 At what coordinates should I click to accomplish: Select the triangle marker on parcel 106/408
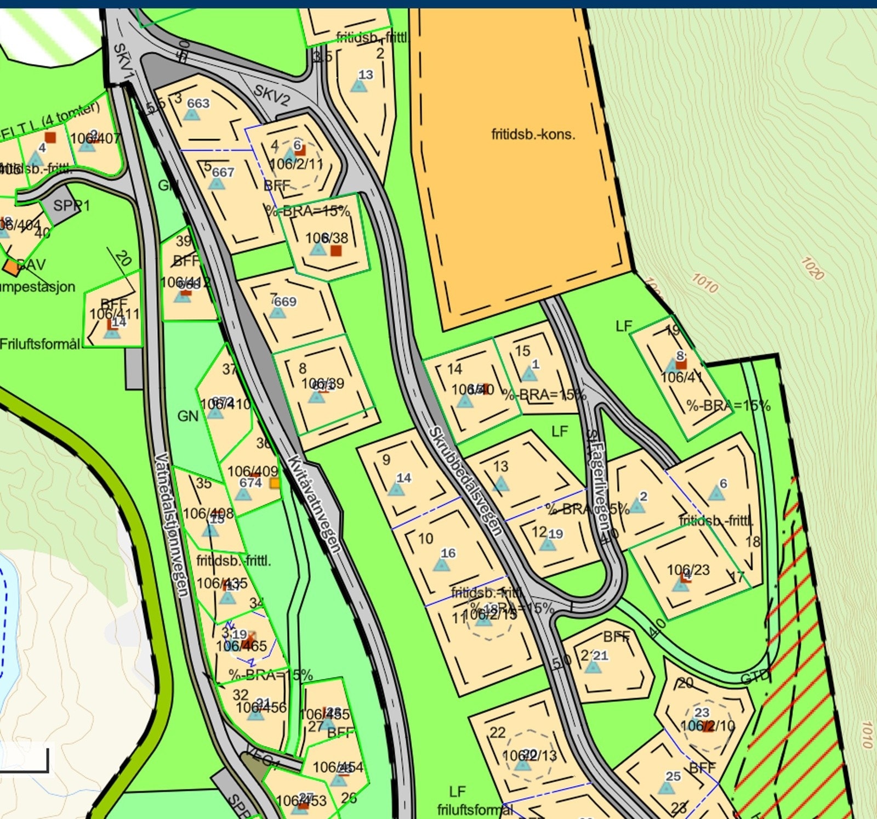(x=210, y=529)
